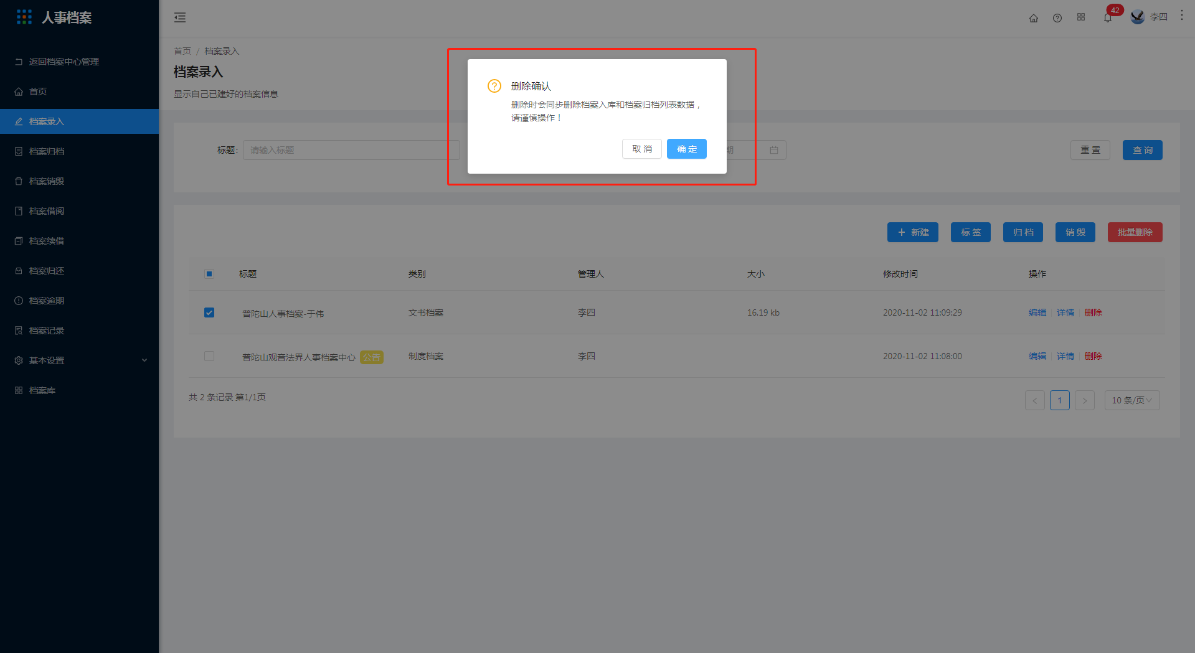Go to previous page arrow

pos(1035,400)
